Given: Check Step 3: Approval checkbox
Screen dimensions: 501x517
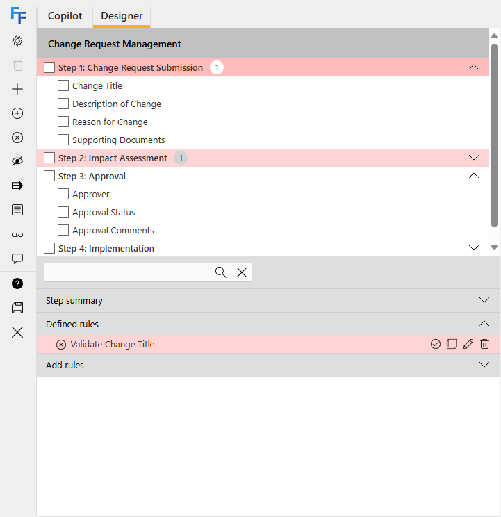Looking at the screenshot, I should pos(49,176).
